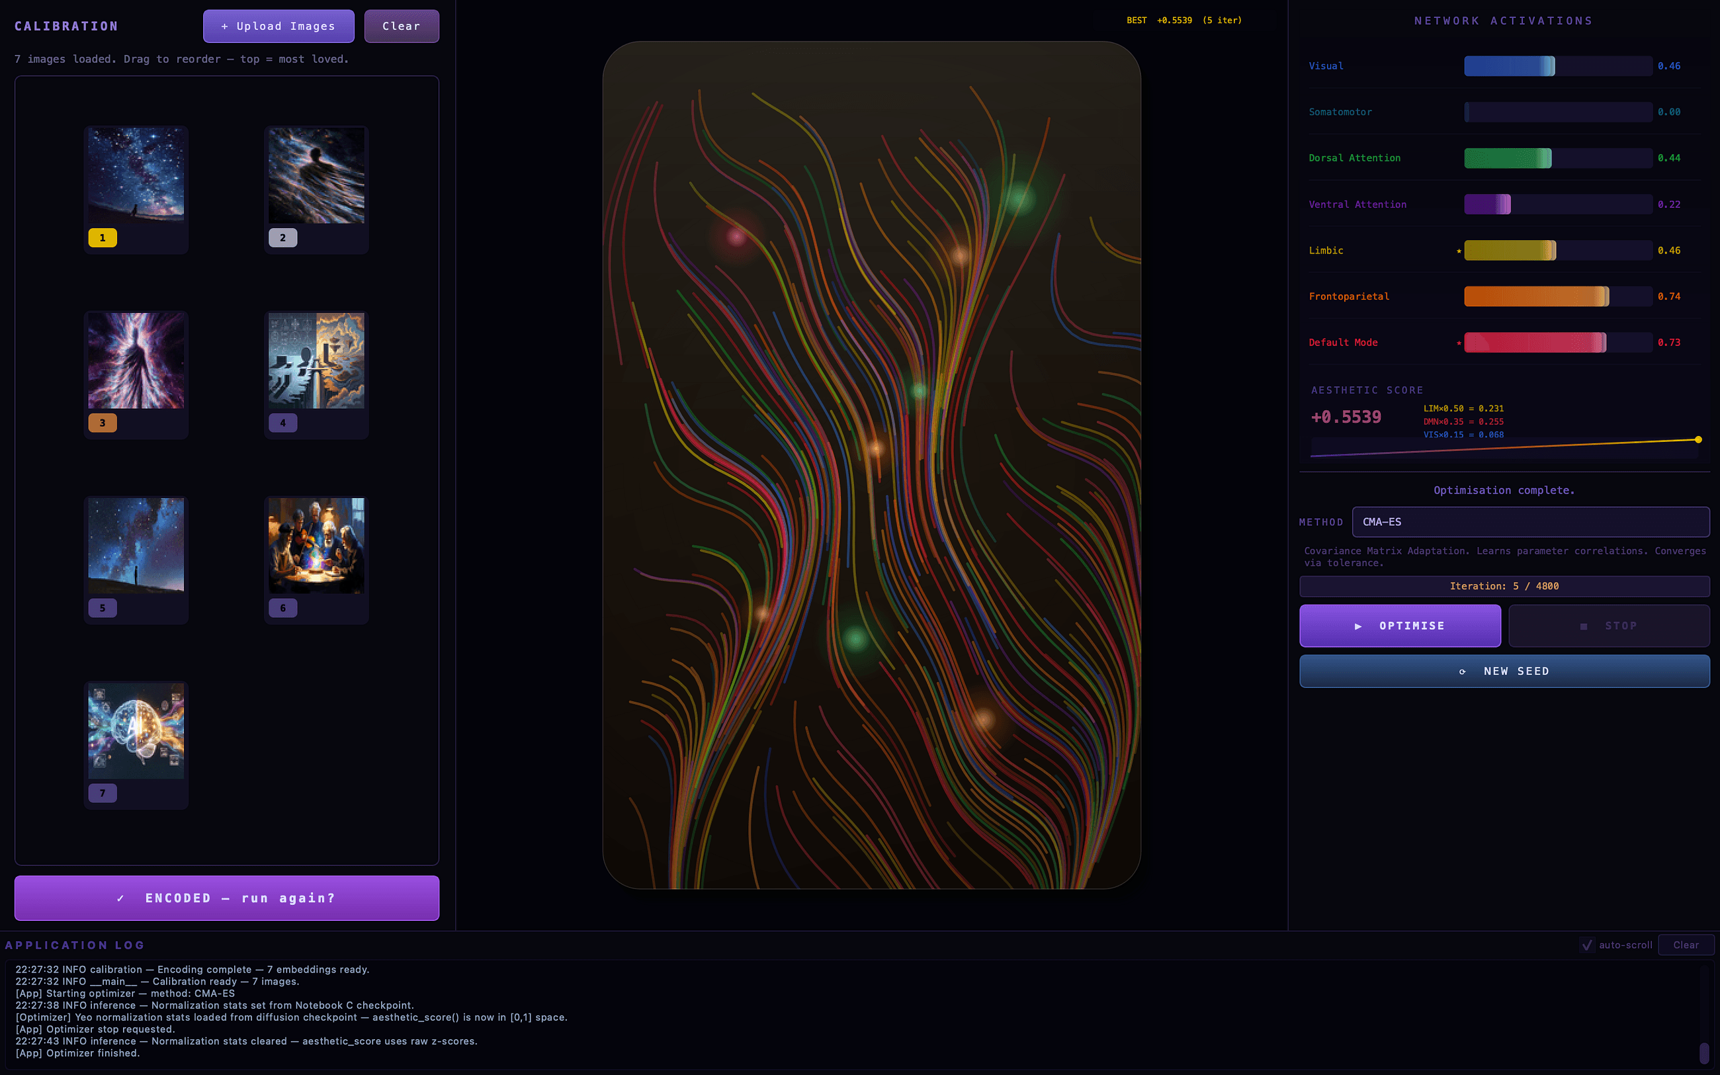
Task: Click Clear to remove loaded images
Action: 401,26
